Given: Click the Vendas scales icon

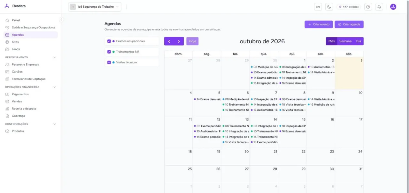Looking at the screenshot, I should click(7, 102).
